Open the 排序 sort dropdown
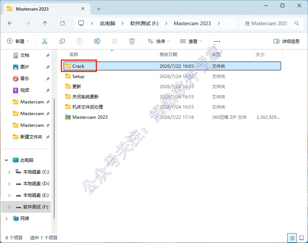 [x=159, y=41]
